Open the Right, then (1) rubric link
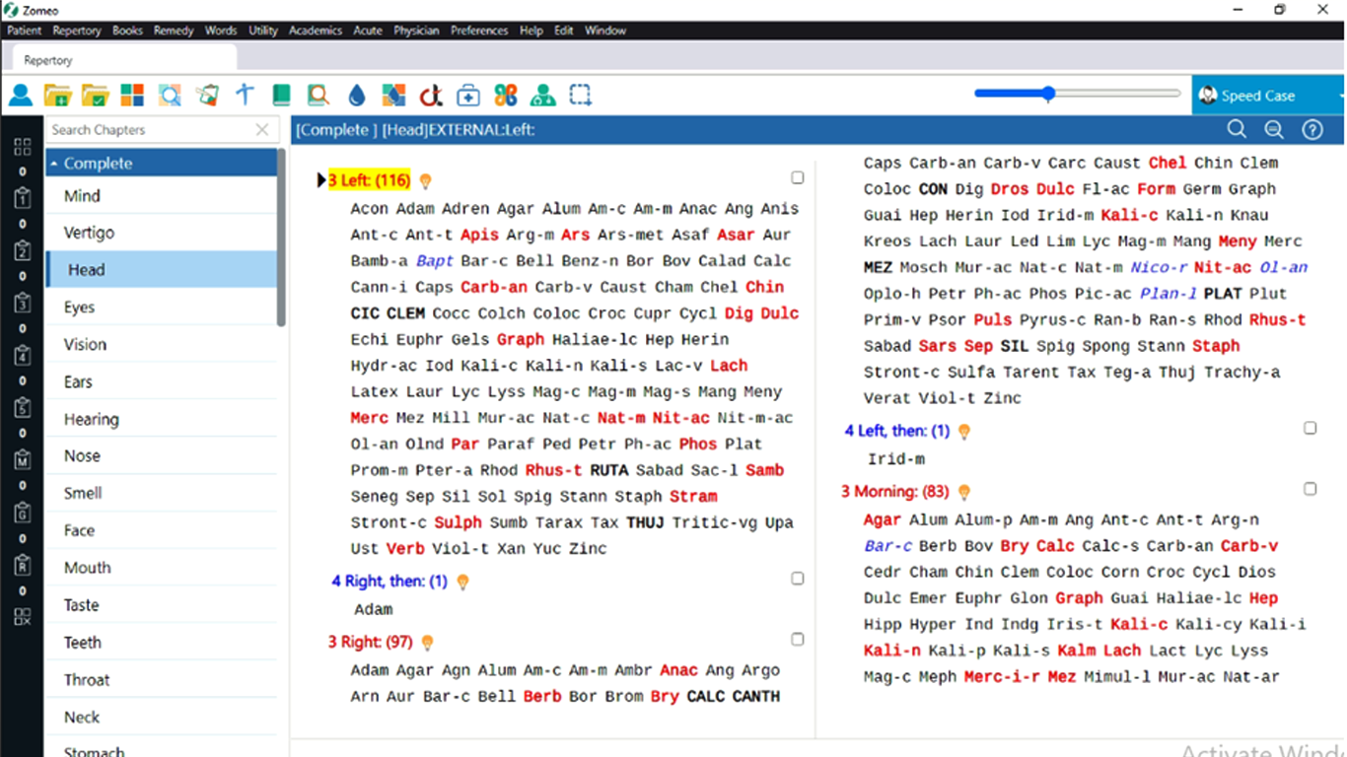Viewport: 1347px width, 757px height. 389,582
